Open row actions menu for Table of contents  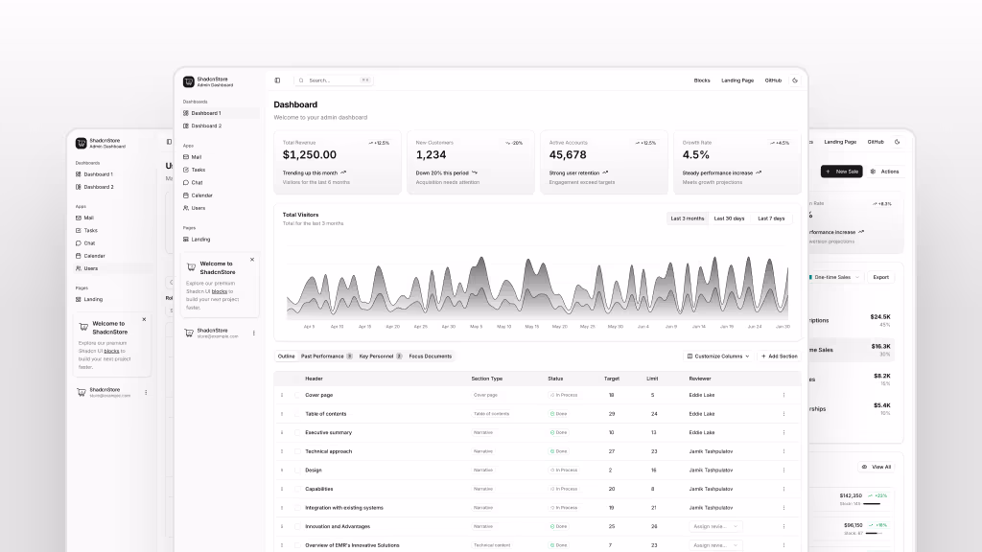783,414
